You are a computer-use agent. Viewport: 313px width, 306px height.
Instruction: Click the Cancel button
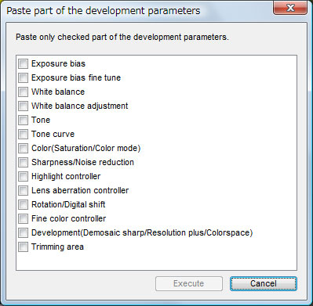coord(264,283)
